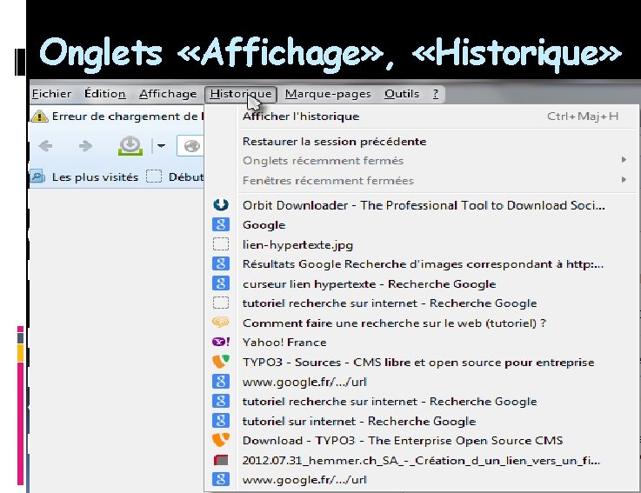Image resolution: width=641 pixels, height=493 pixels.
Task: Click the warning icon on error tab
Action: pyautogui.click(x=39, y=117)
